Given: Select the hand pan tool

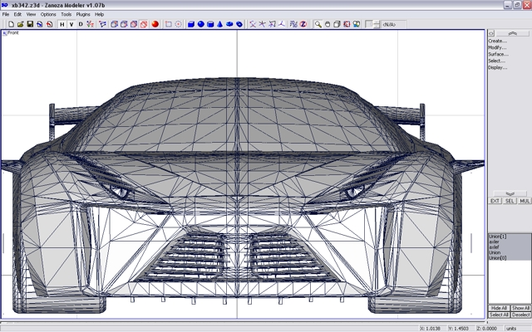Looking at the screenshot, I should tap(328, 25).
